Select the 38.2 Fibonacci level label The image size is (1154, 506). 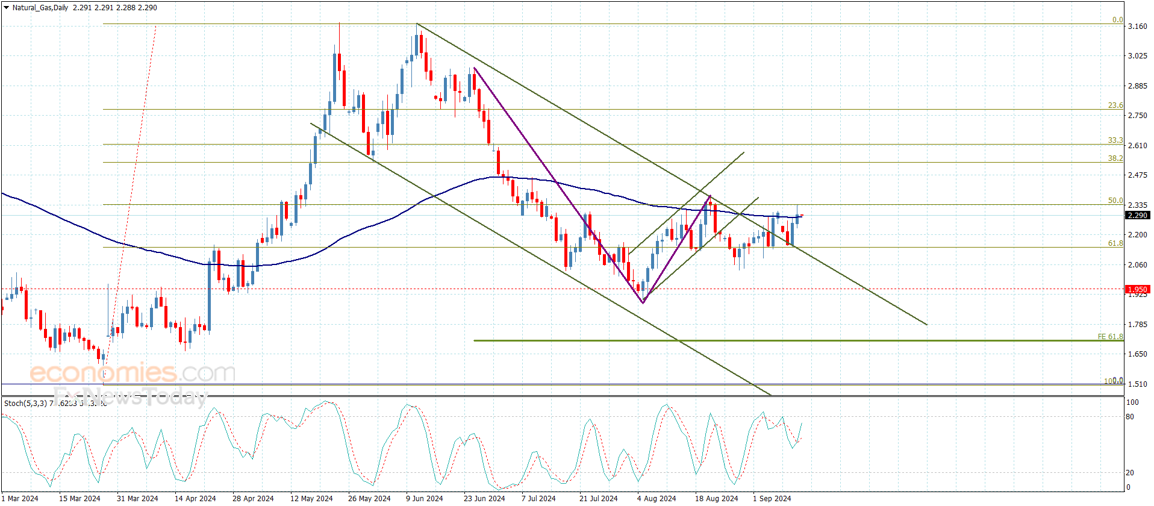point(1115,158)
